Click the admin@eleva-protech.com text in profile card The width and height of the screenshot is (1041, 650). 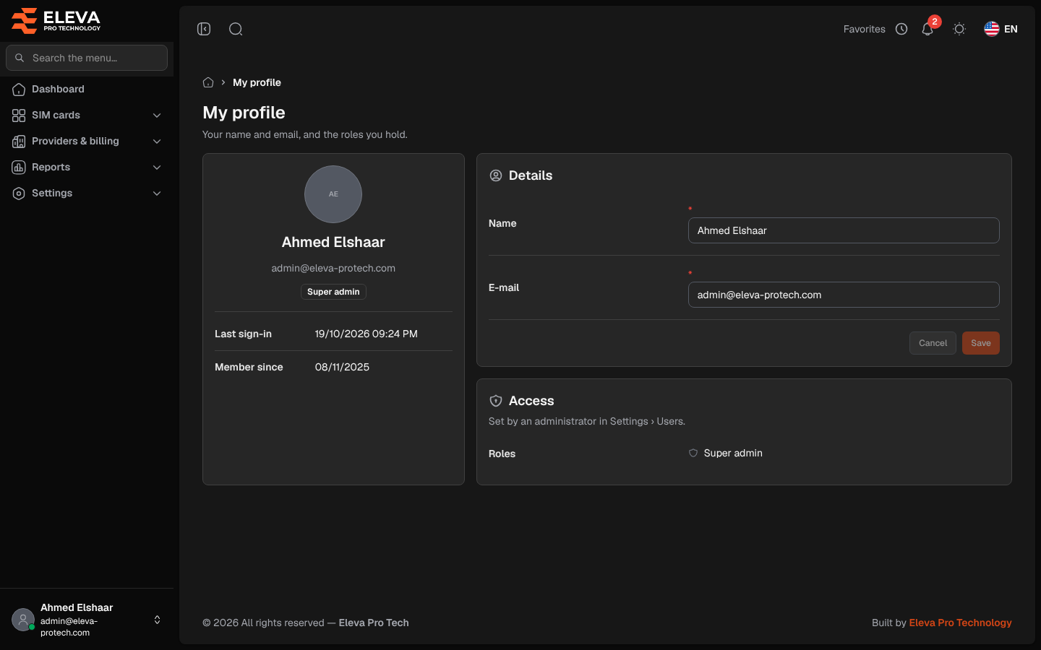click(333, 268)
